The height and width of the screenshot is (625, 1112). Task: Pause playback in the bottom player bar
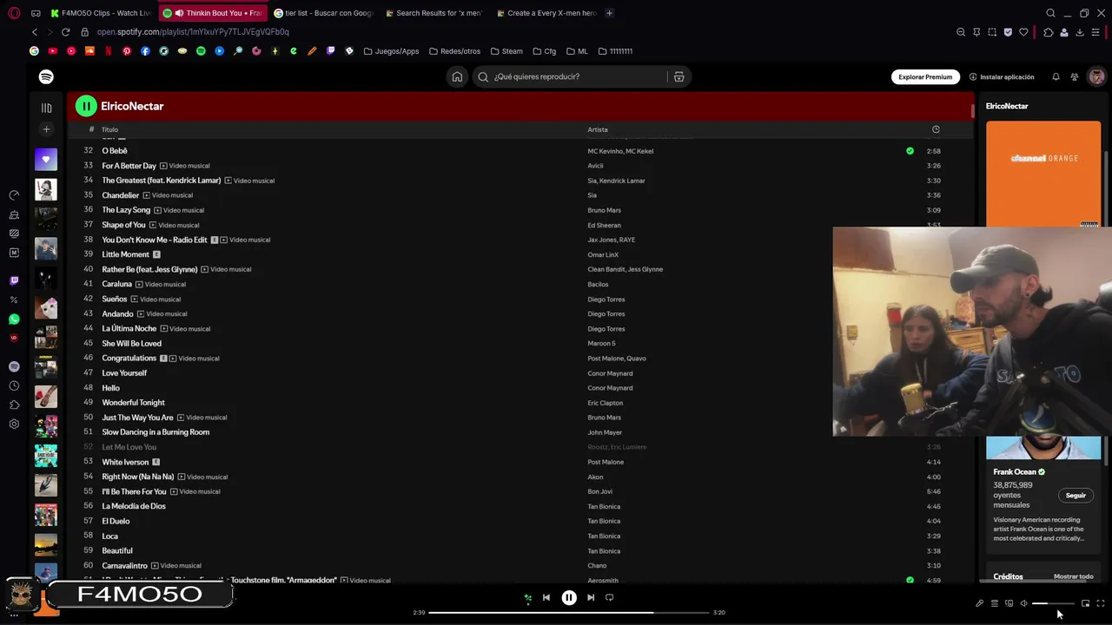tap(569, 597)
